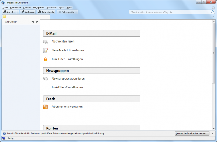Show previous folder view with left arrow
The height and width of the screenshot is (142, 217).
(x=33, y=22)
